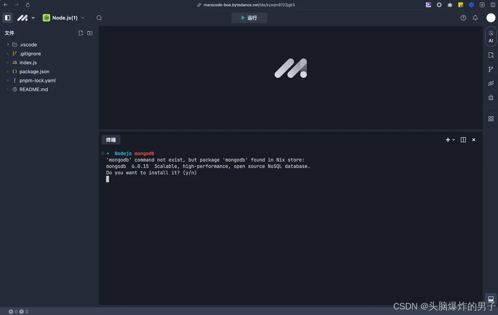Open the split terminal layout icon
Screen dimensions: 498x315
tap(463, 140)
